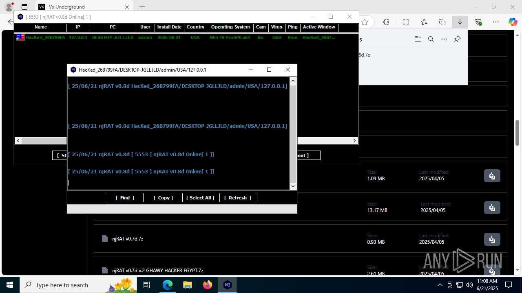Open Edge tab actions menu icon
This screenshot has height=293, width=522.
[x=24, y=7]
